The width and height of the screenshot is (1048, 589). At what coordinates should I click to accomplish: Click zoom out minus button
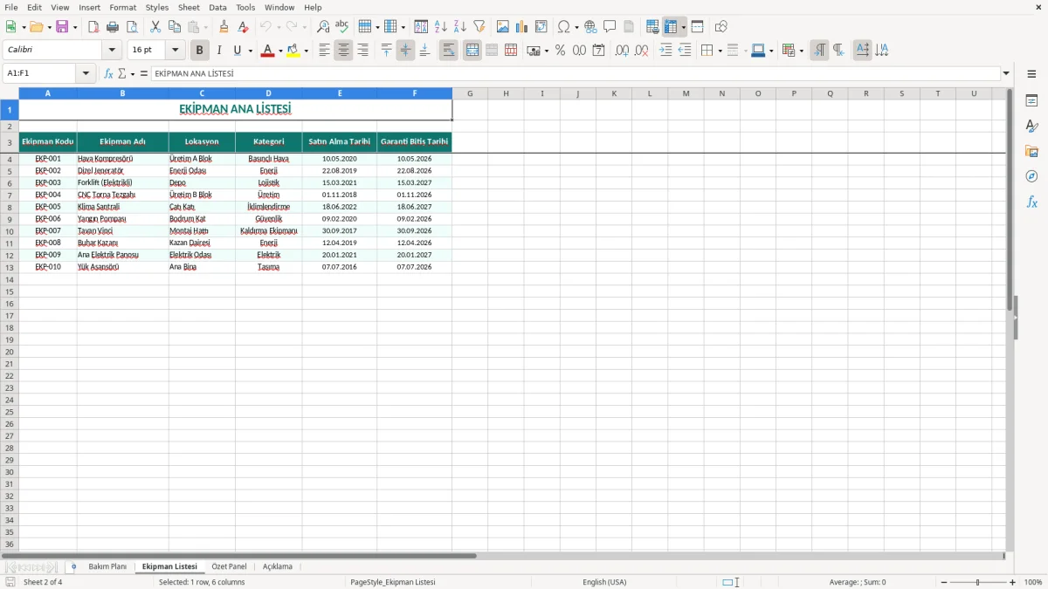tap(944, 582)
